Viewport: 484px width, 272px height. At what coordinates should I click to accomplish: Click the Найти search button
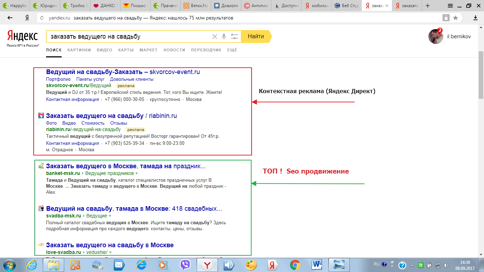[x=256, y=36]
